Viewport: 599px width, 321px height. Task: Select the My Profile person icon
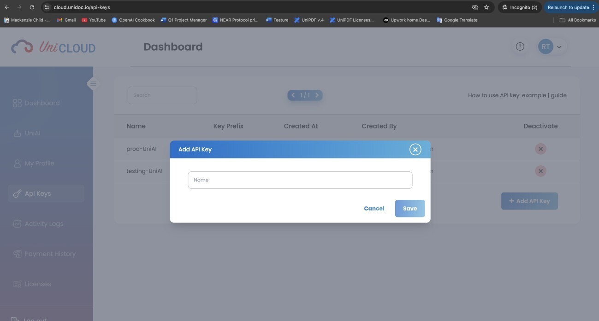pyautogui.click(x=17, y=163)
